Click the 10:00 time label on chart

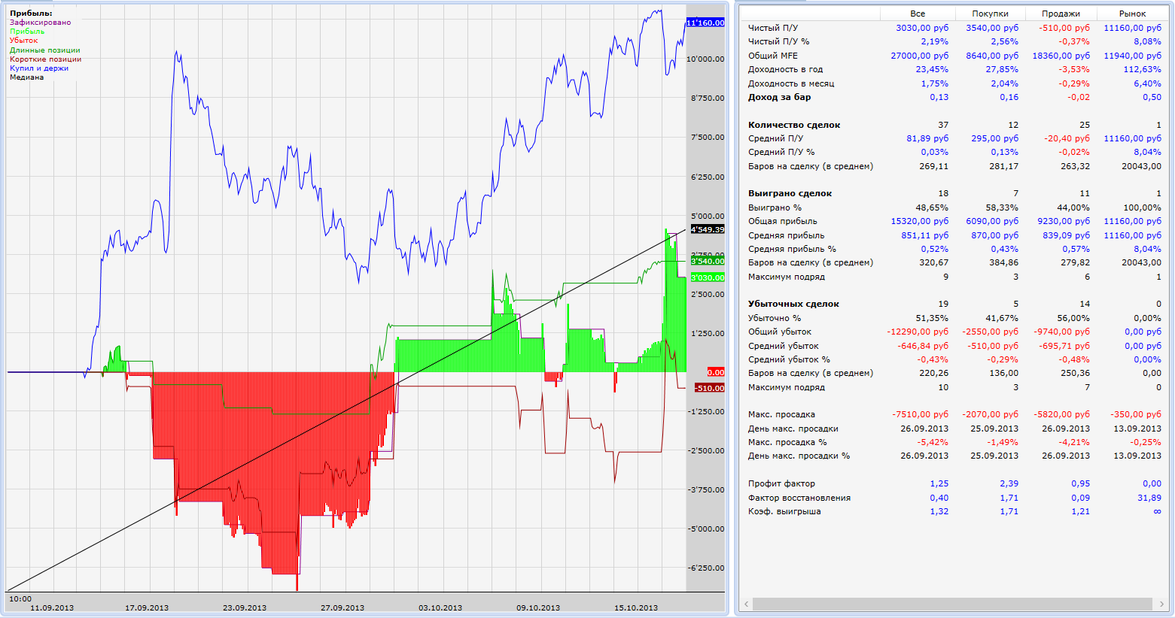tap(20, 599)
